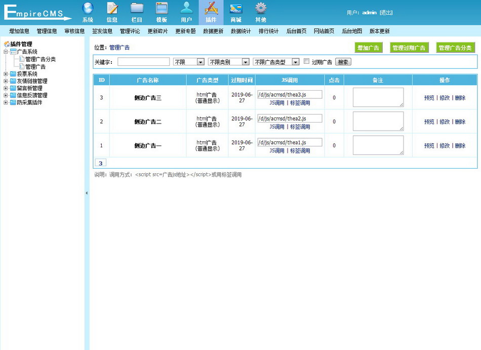Screen dimensions: 481x350
Task: Click the 信息反馈管理 folder icon
Action: point(13,95)
